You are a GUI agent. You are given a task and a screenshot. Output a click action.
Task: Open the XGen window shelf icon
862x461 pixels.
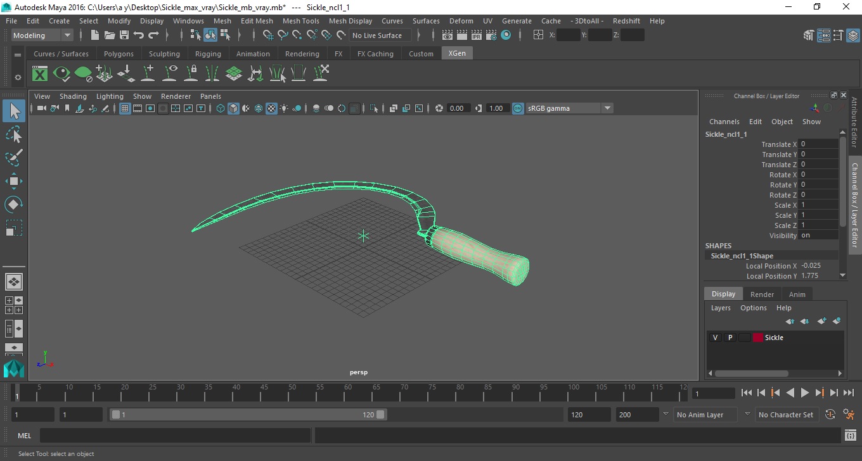[40, 73]
